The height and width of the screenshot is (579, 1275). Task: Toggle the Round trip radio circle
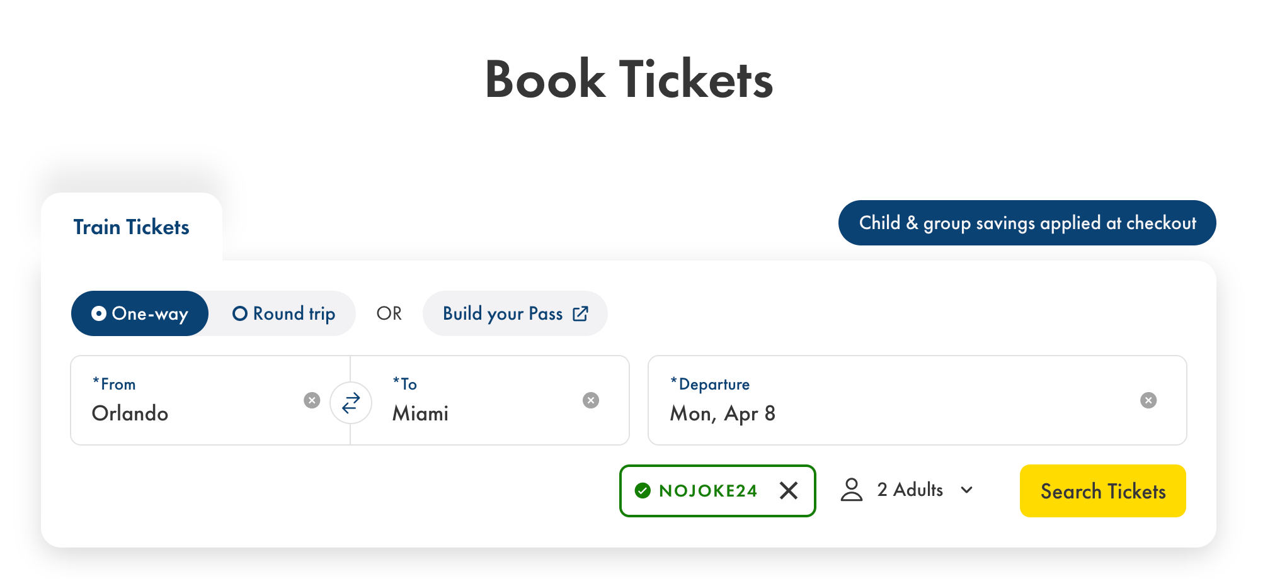239,313
